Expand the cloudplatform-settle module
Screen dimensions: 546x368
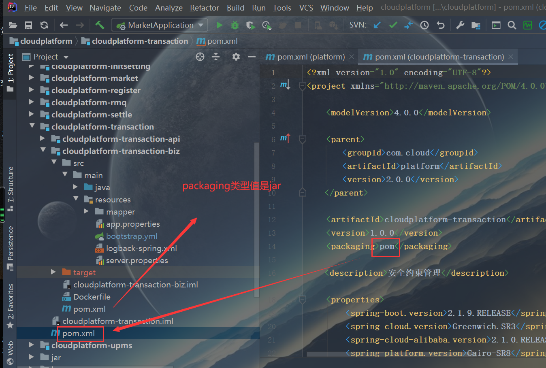click(x=32, y=114)
